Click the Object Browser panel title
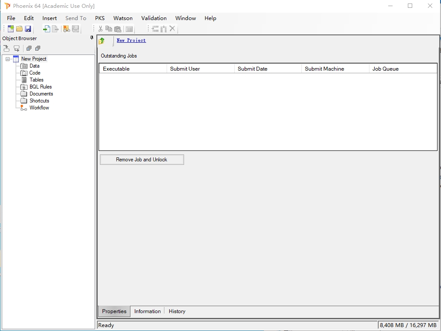This screenshot has height=331, width=441. pyautogui.click(x=19, y=38)
